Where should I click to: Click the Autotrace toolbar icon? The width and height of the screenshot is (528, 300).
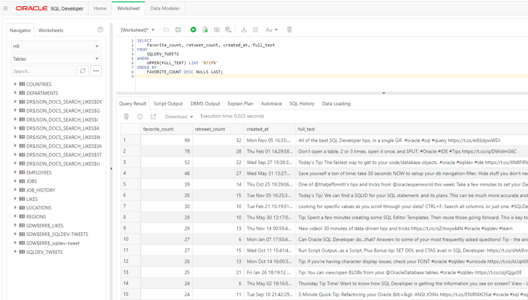[228, 30]
